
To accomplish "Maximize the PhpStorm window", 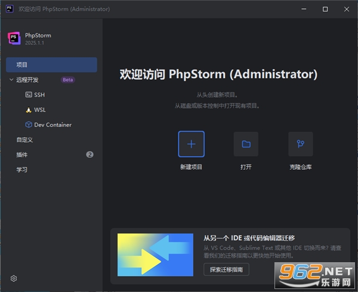I will (x=325, y=9).
